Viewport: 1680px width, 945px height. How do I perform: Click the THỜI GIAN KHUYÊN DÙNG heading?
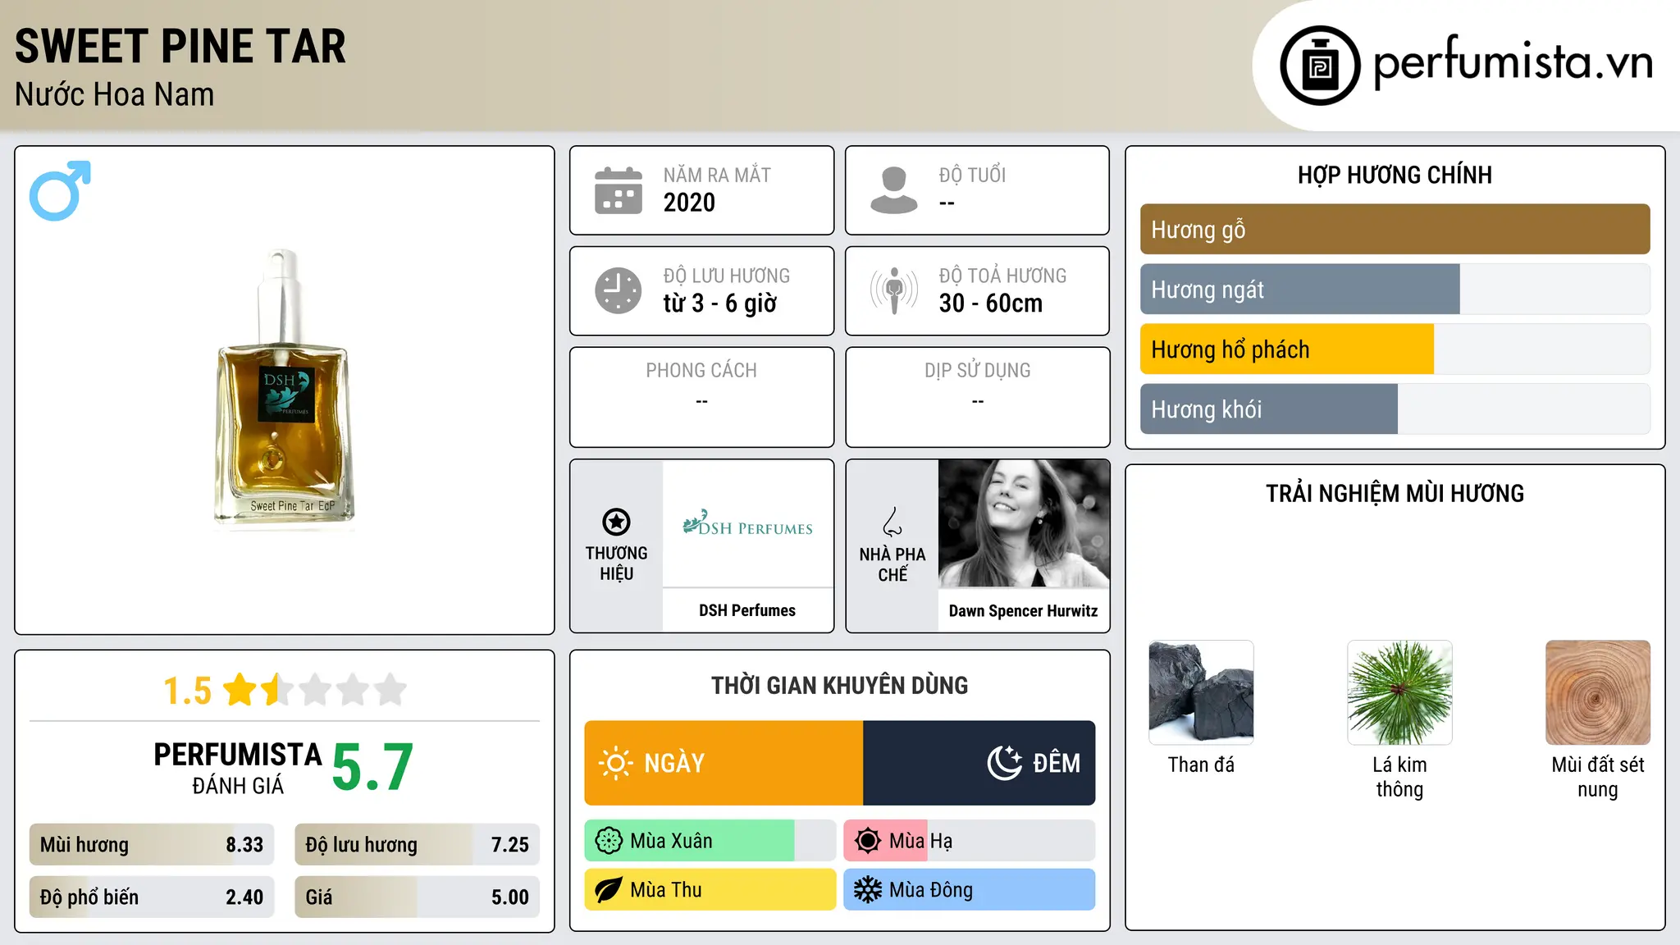click(839, 686)
